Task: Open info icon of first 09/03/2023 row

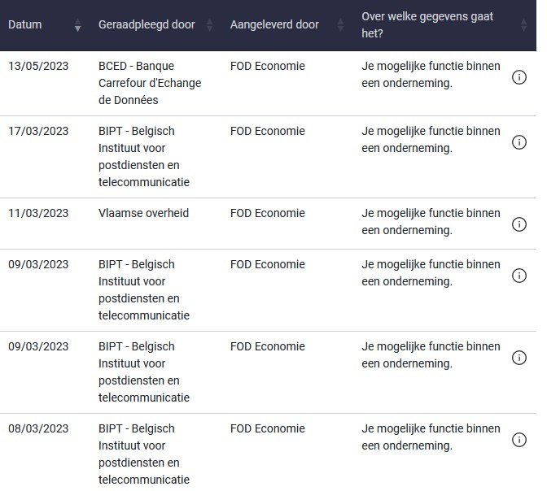Action: pyautogui.click(x=519, y=276)
